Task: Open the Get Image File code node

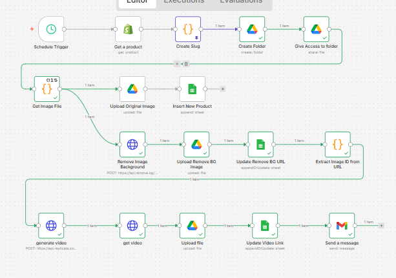Action: (x=47, y=89)
